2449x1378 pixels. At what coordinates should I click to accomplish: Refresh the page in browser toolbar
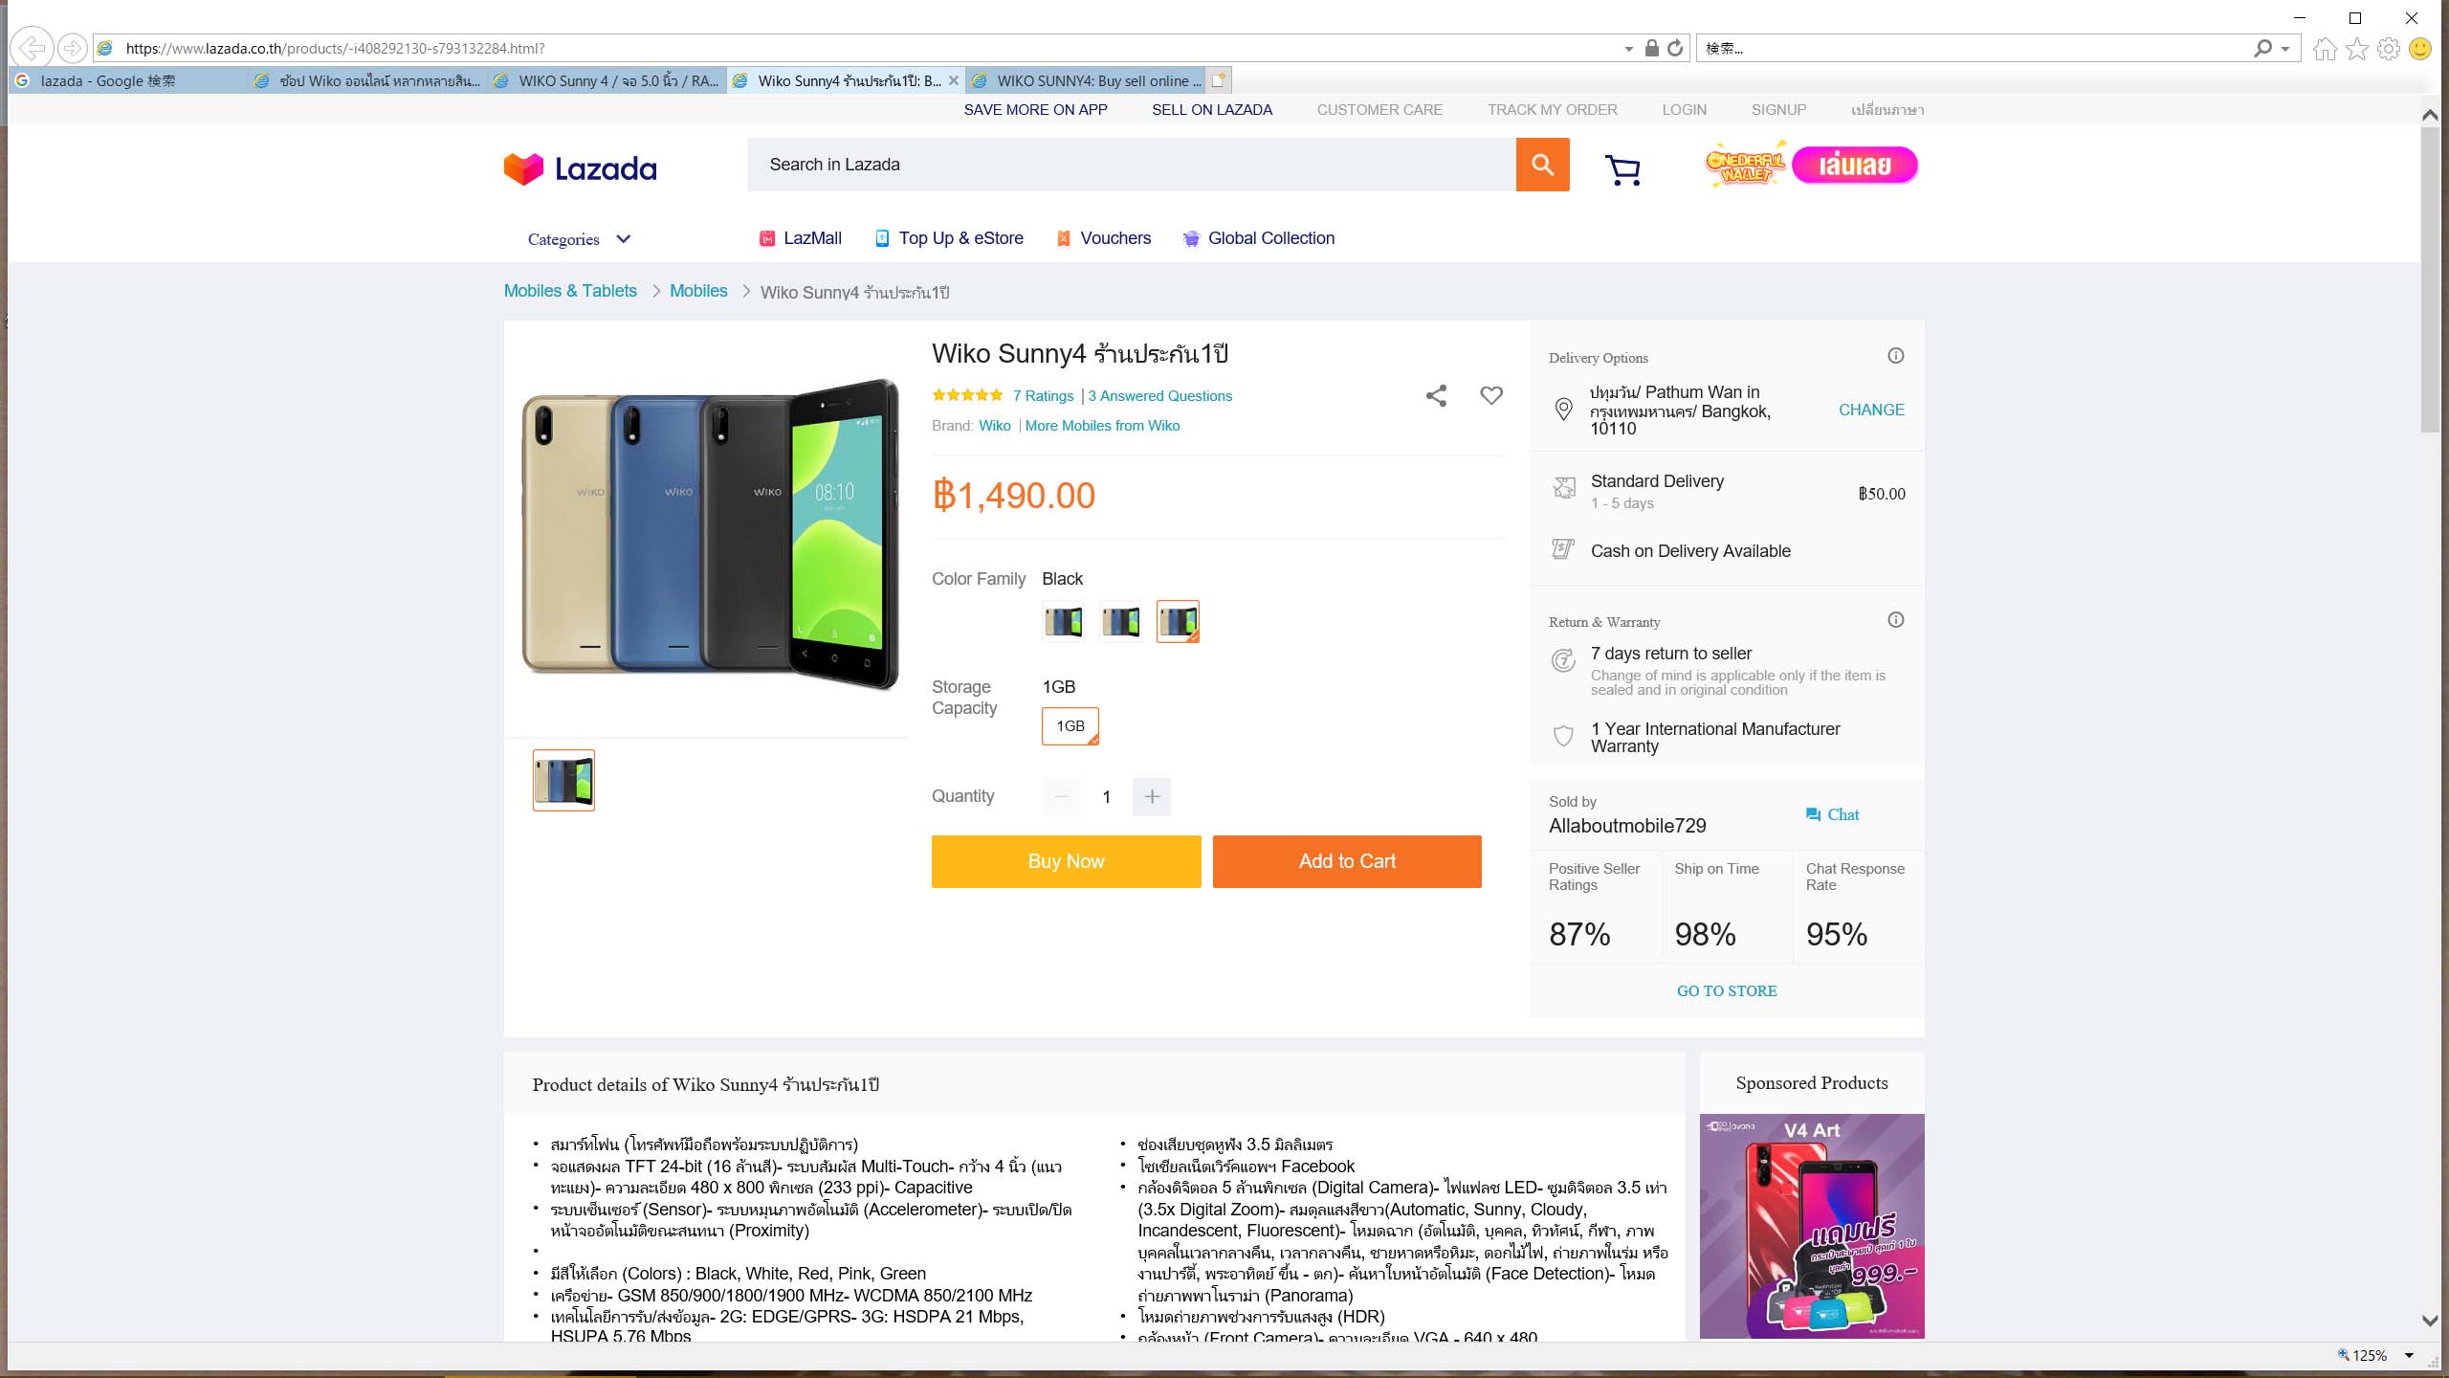(1675, 48)
